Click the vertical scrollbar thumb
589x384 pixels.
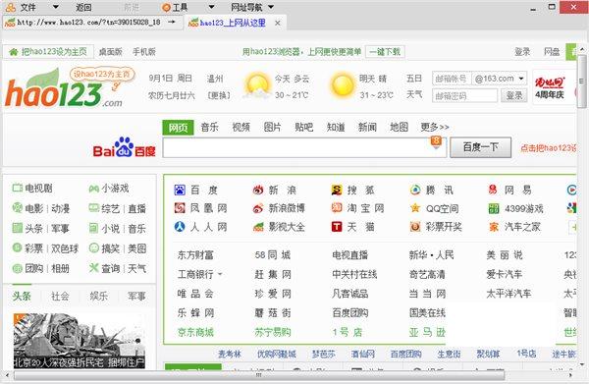pyautogui.click(x=581, y=81)
